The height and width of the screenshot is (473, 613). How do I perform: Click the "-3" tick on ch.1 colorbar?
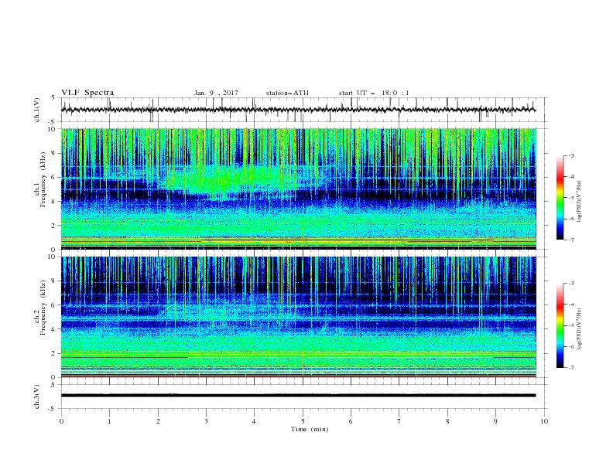pos(571,155)
